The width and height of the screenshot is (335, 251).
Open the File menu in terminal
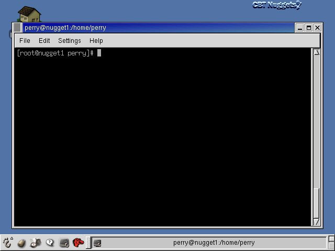tap(25, 41)
